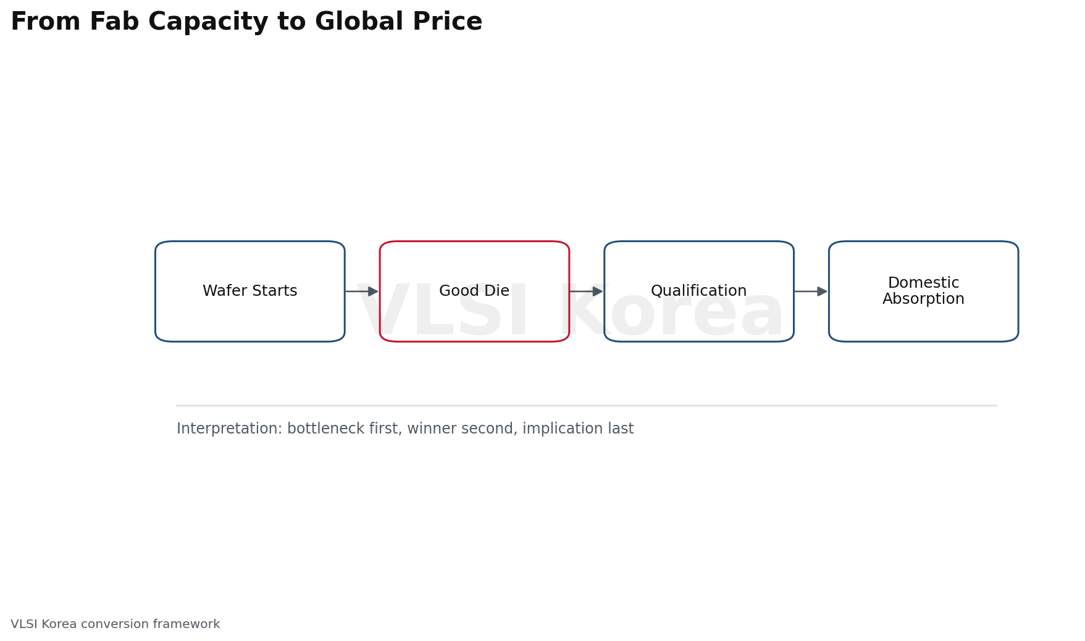Click the Qualification stage box
The image size is (1085, 641).
tap(699, 291)
